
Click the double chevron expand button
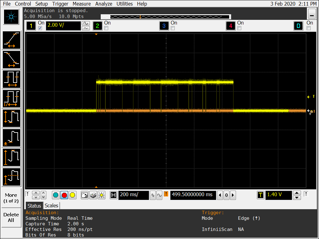43,195
